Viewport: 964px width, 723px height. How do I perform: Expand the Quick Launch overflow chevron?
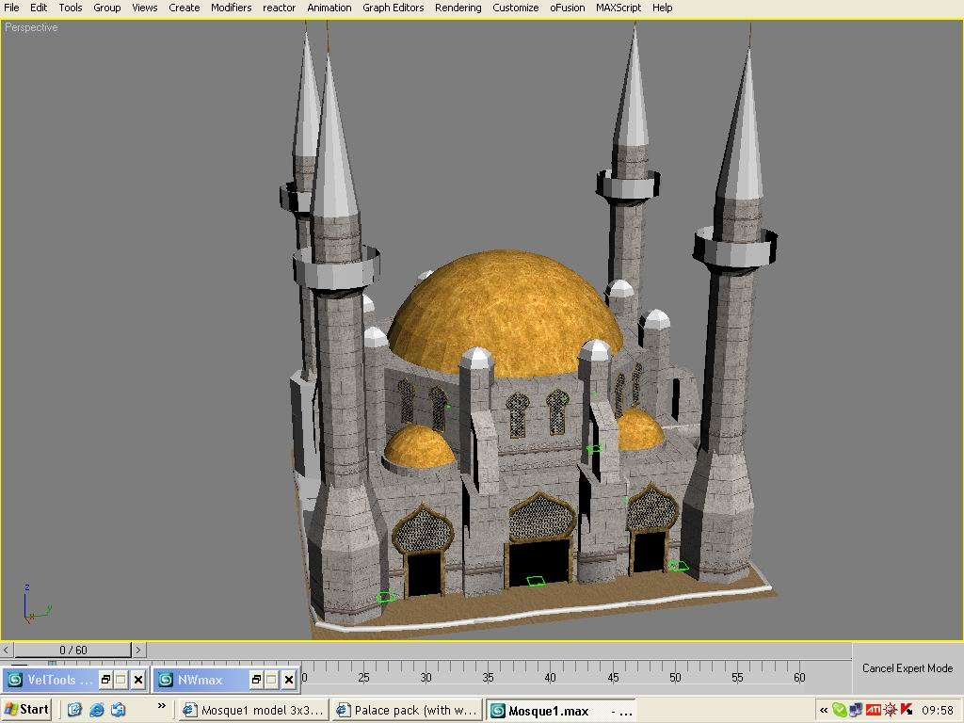click(x=161, y=706)
